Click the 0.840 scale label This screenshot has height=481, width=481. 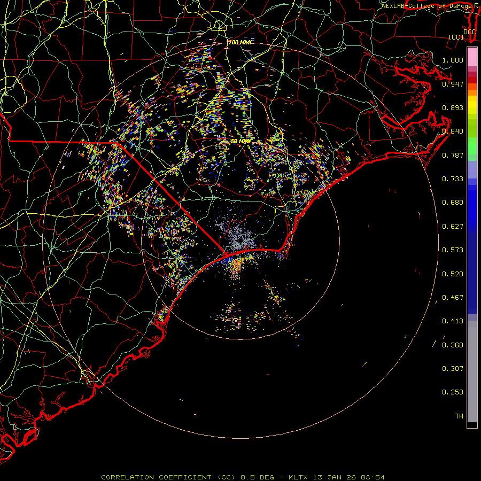pyautogui.click(x=453, y=131)
